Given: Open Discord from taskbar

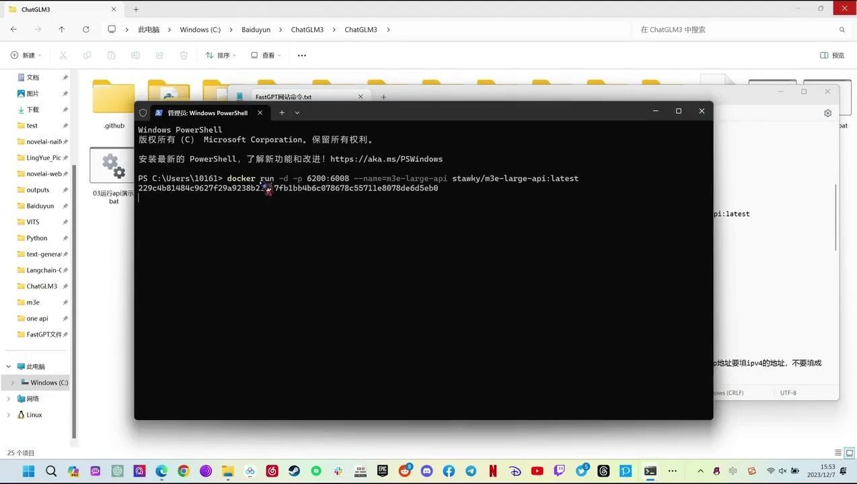Looking at the screenshot, I should (x=426, y=471).
